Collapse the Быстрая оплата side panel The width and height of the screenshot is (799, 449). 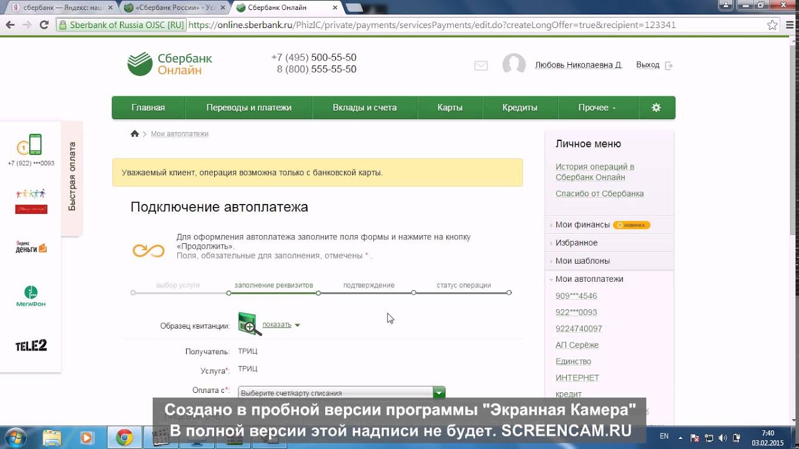pos(72,177)
